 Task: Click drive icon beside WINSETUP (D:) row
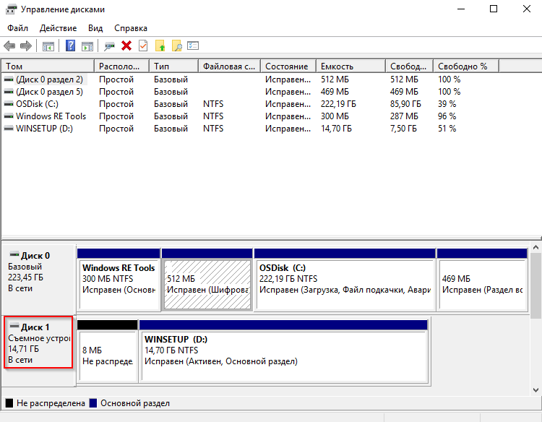(x=9, y=129)
